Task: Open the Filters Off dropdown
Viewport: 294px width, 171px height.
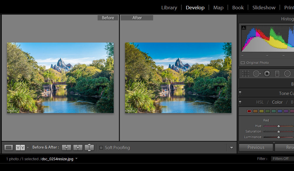Action: 283,159
